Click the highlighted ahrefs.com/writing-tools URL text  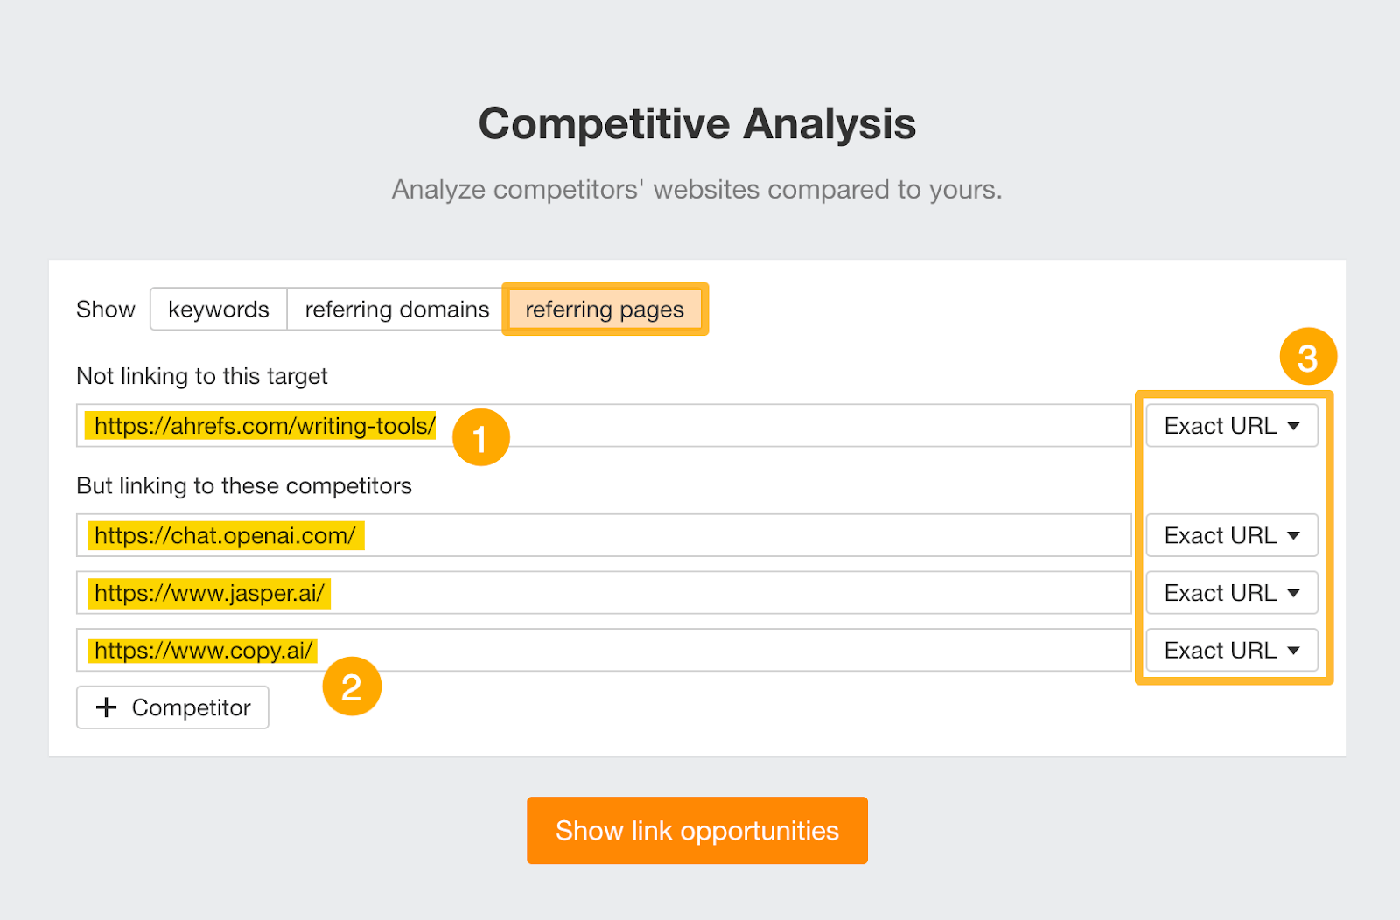click(x=260, y=426)
